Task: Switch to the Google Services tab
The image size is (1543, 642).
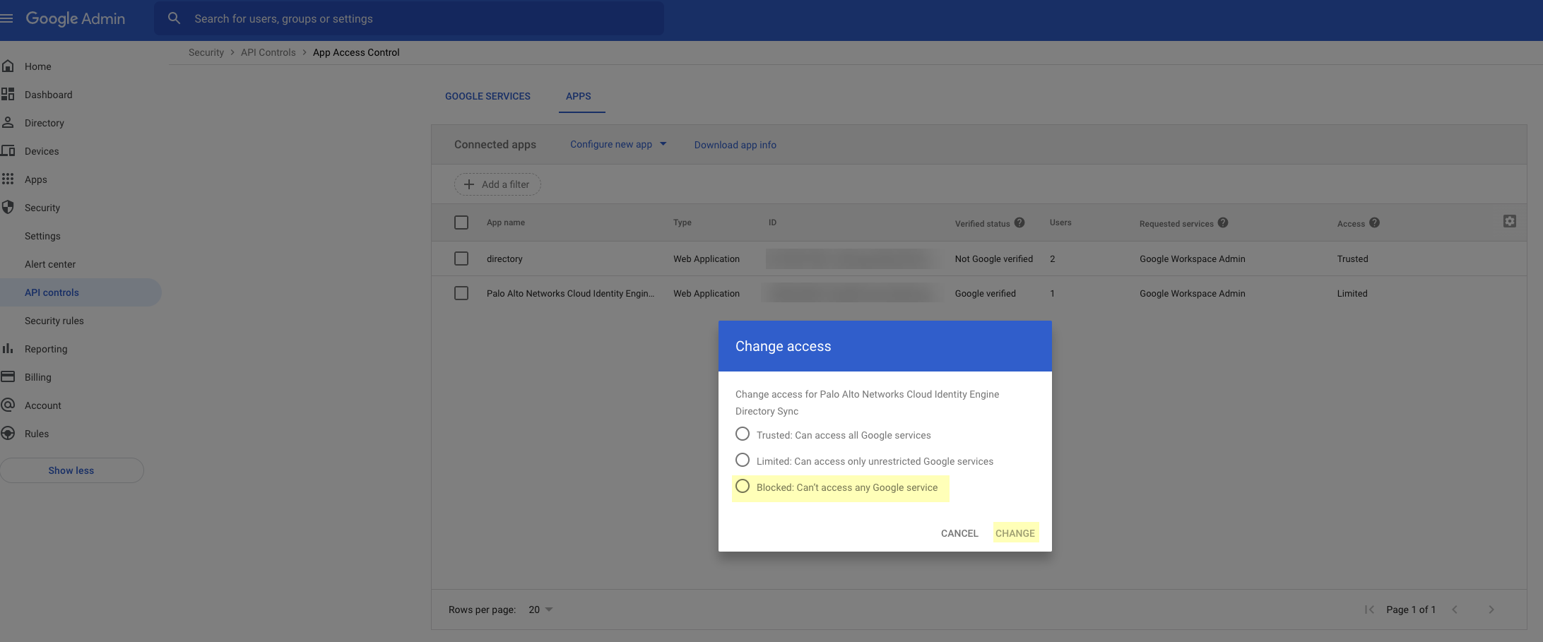Action: pos(487,96)
